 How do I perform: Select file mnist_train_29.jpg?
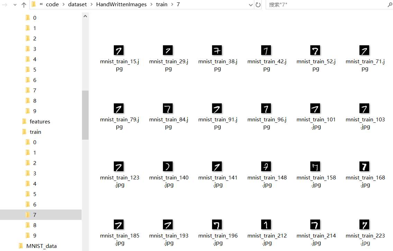pyautogui.click(x=168, y=50)
